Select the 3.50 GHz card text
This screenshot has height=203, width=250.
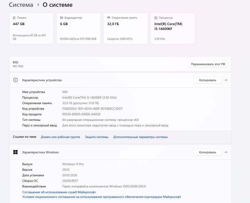[160, 39]
